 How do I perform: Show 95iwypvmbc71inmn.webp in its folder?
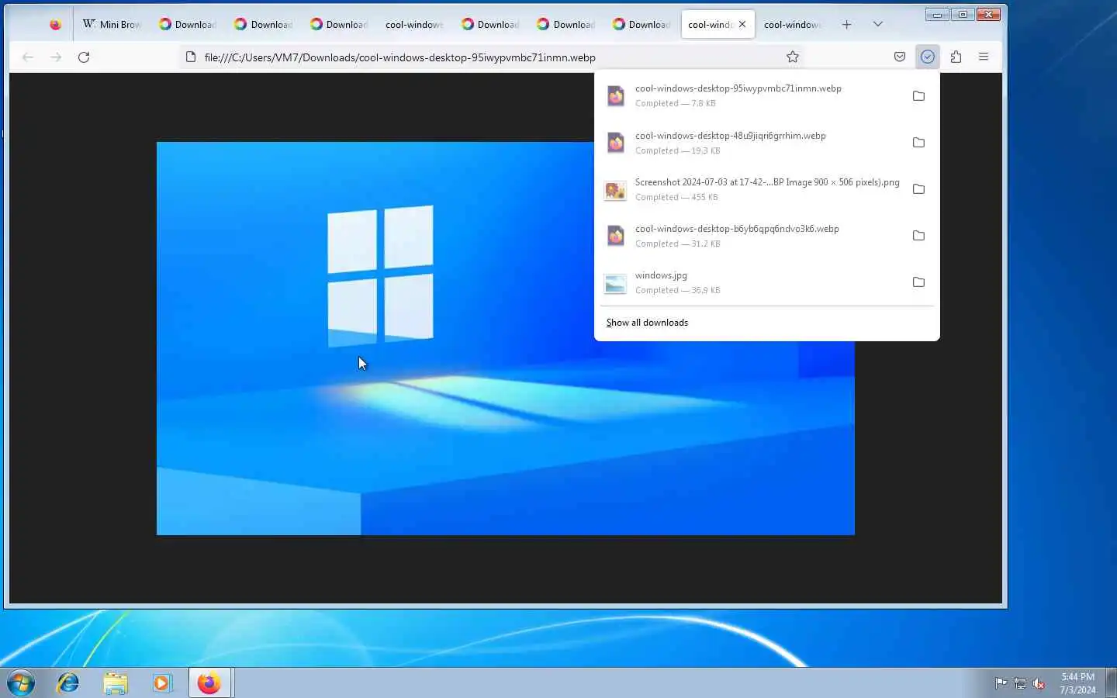click(x=918, y=95)
